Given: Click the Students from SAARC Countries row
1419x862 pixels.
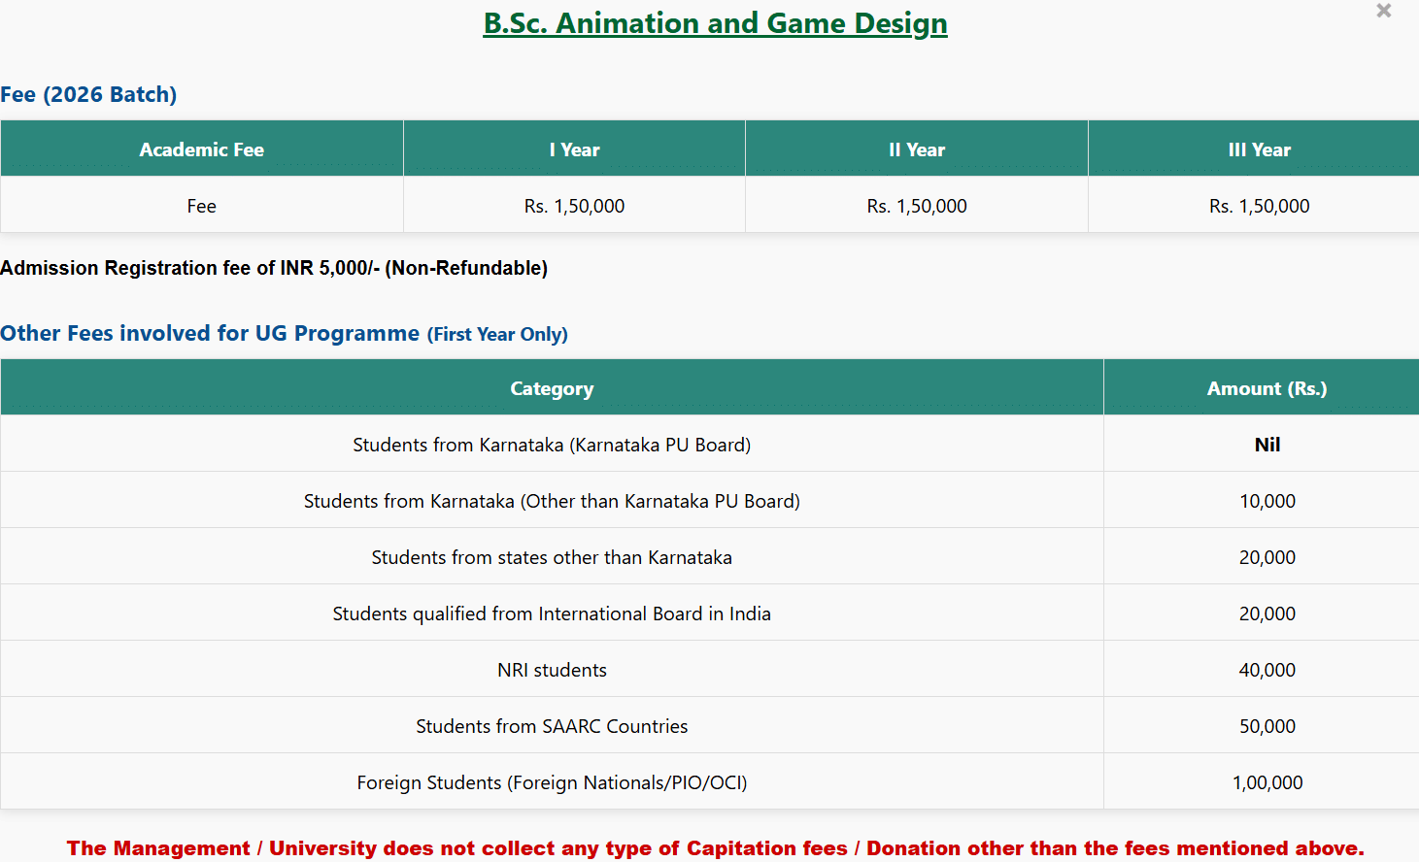Looking at the screenshot, I should click(x=552, y=726).
